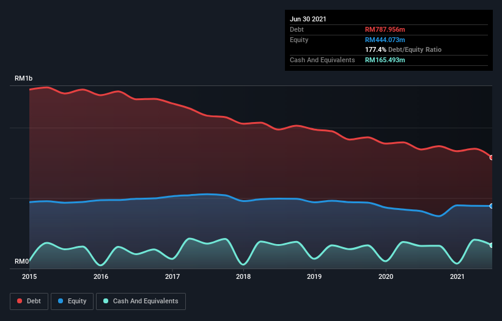Select the 2019 x-axis label
Image resolution: width=502 pixels, height=321 pixels.
point(314,276)
